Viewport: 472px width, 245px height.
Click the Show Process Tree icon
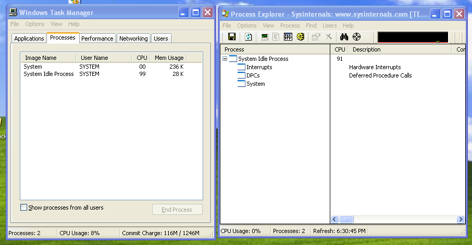[x=276, y=37]
